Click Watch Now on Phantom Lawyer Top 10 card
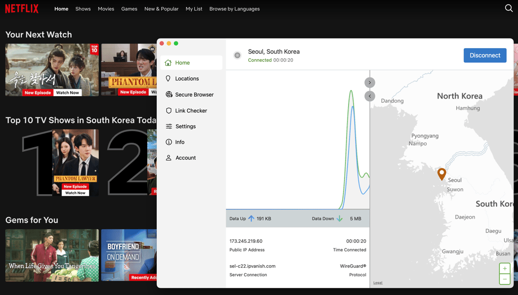This screenshot has width=518, height=295. [75, 193]
